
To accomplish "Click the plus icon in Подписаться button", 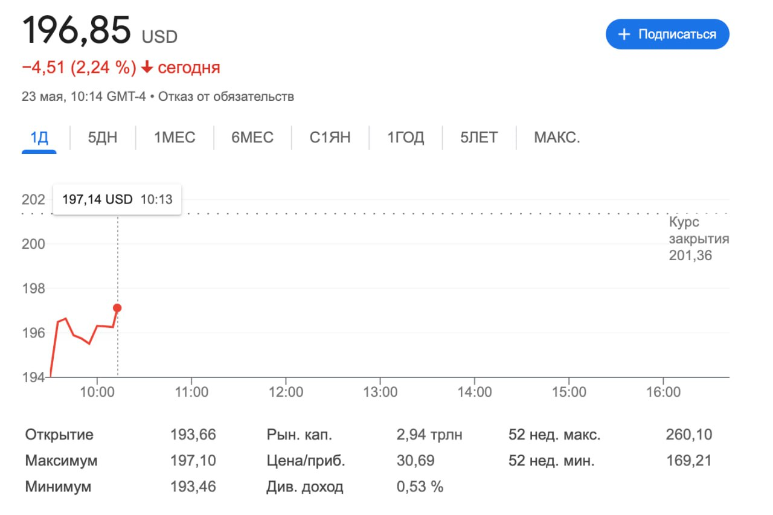I will (624, 34).
